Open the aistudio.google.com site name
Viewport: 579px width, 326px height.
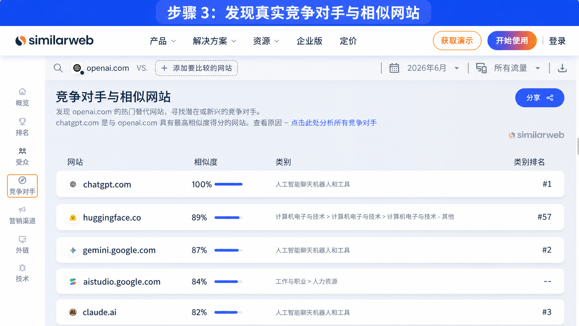(x=122, y=282)
